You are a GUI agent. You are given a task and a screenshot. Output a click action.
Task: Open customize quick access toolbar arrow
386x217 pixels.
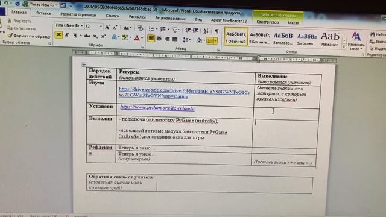(71, 5)
